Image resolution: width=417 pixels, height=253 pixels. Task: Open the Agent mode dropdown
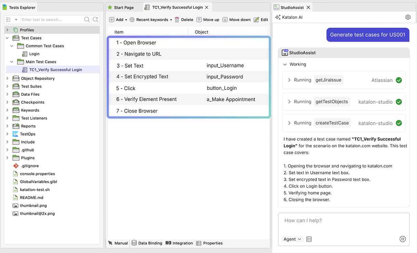tap(293, 239)
